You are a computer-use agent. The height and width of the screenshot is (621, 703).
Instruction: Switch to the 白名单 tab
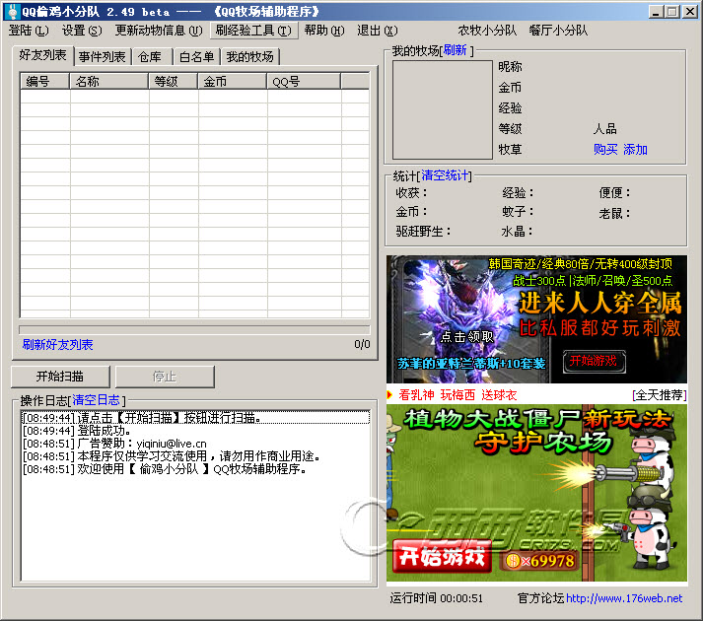tap(197, 57)
